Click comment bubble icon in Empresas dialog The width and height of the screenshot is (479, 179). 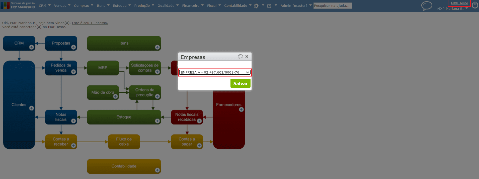(240, 56)
